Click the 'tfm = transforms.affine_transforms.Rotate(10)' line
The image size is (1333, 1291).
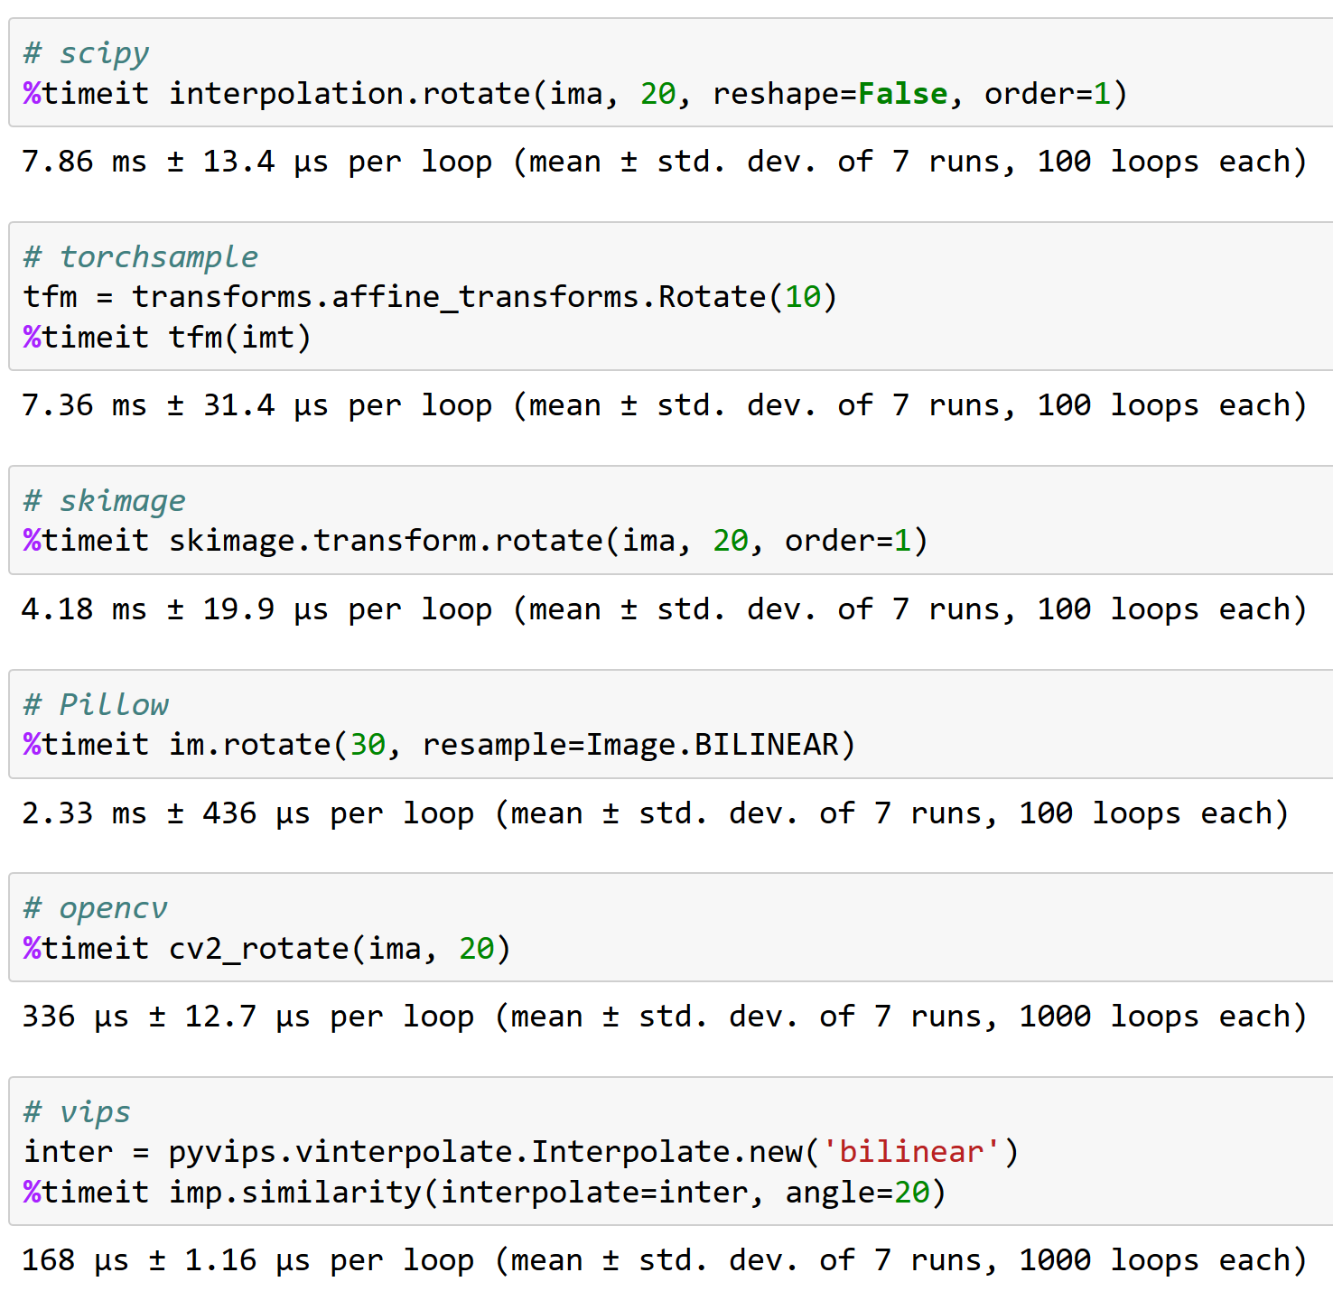[430, 297]
